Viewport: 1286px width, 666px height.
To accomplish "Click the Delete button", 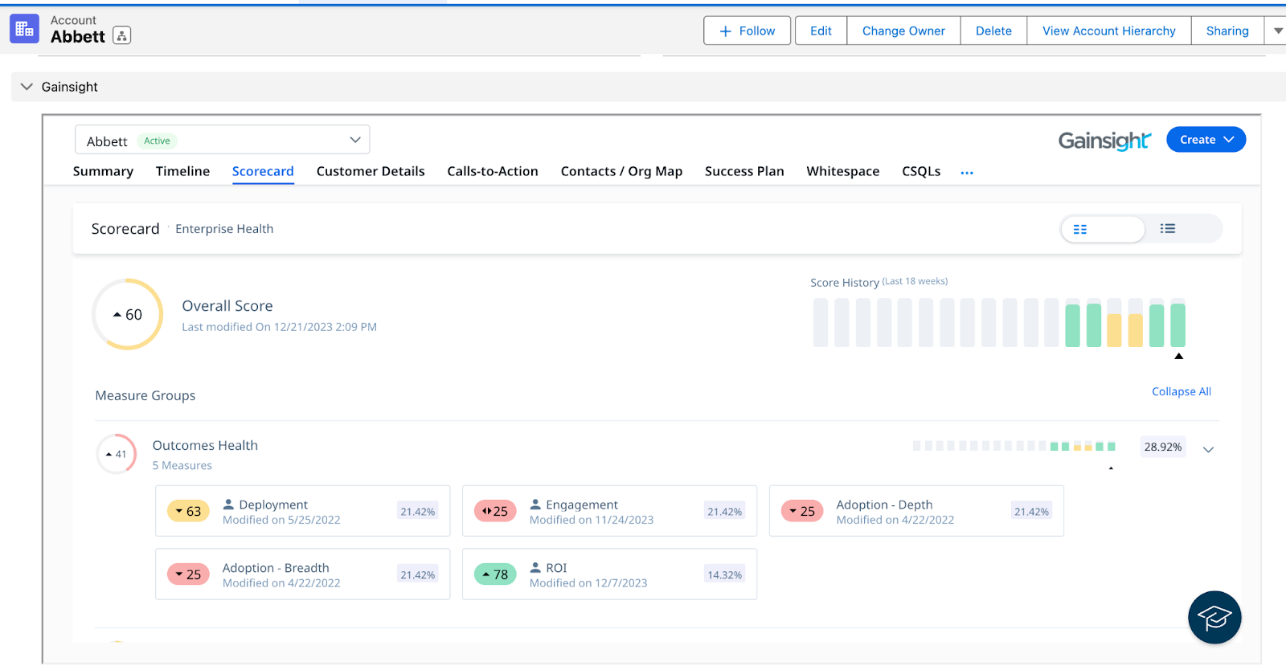I will (x=993, y=31).
